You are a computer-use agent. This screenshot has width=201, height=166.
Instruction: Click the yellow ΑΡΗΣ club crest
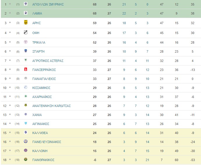tap(26, 22)
